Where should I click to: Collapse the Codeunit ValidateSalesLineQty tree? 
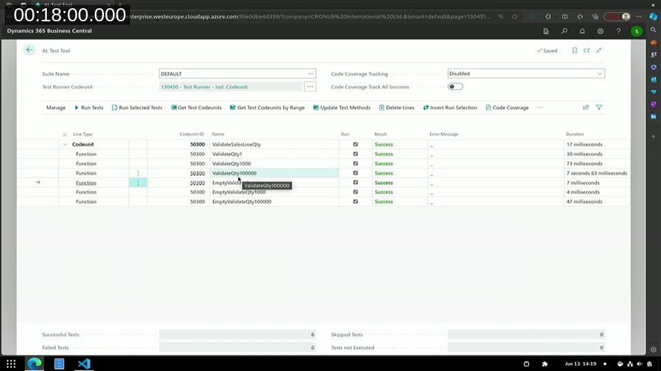click(65, 144)
